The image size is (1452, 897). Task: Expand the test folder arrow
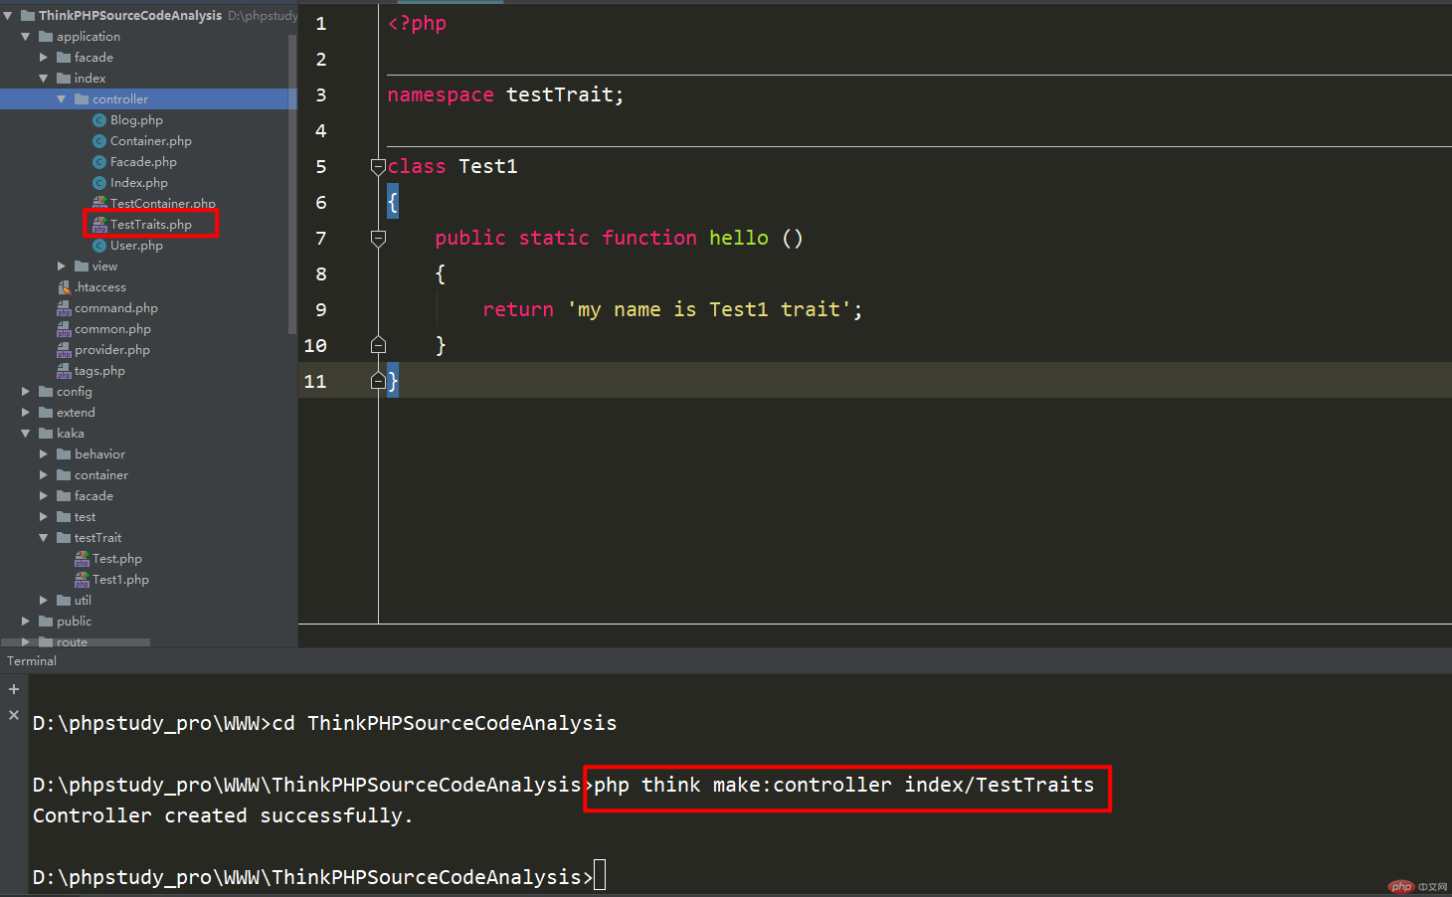pos(44,517)
